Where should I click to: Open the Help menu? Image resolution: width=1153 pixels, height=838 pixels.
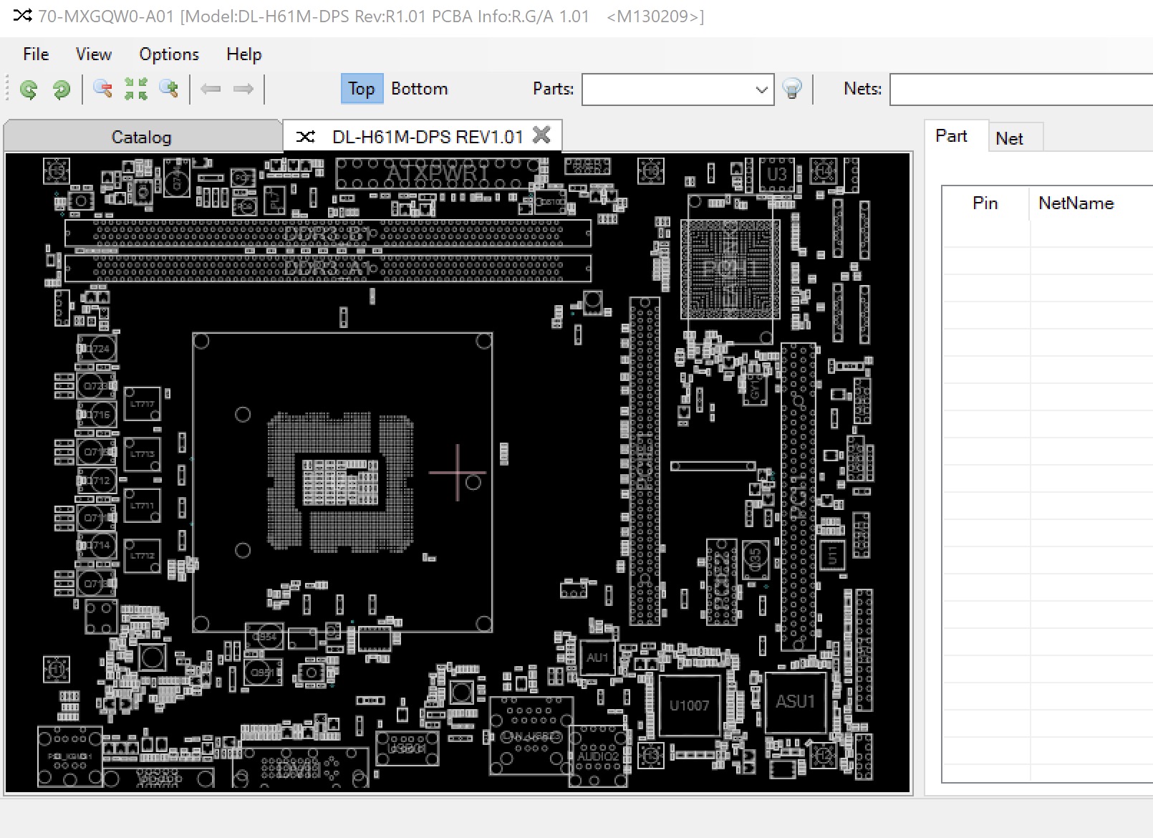coord(243,54)
